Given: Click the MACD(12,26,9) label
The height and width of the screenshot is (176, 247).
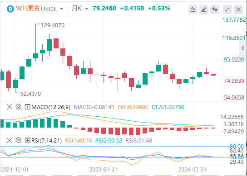Looking at the screenshot, I should coord(51,107).
